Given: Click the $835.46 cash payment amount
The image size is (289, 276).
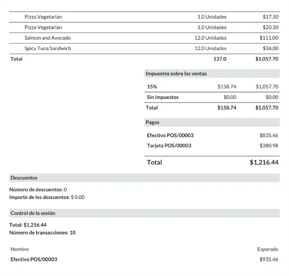Looking at the screenshot, I should (269, 135).
